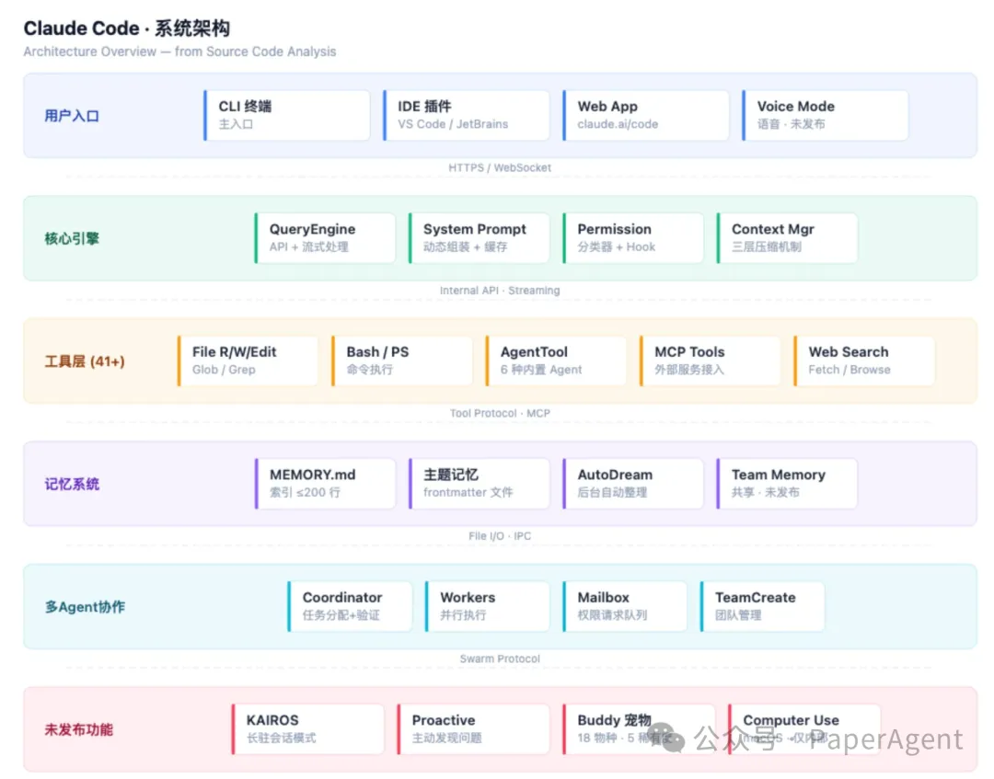This screenshot has height=779, width=994.
Task: Select the Bash / PS card
Action: [x=402, y=361]
